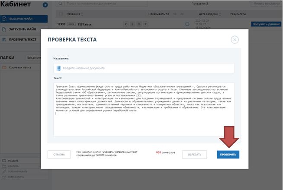This screenshot has width=283, height=190.
Task: Click the blue ПРОВЕРИТЬ button
Action: pyautogui.click(x=228, y=155)
